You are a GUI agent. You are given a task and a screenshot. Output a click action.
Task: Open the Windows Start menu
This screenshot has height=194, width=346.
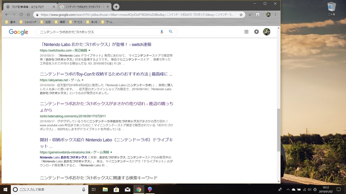tap(5, 189)
